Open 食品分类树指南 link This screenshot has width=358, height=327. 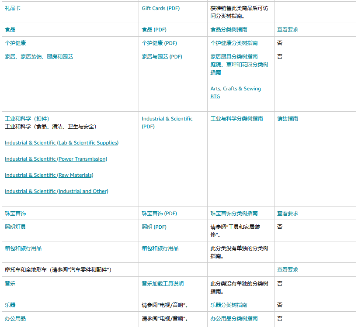coord(229,30)
